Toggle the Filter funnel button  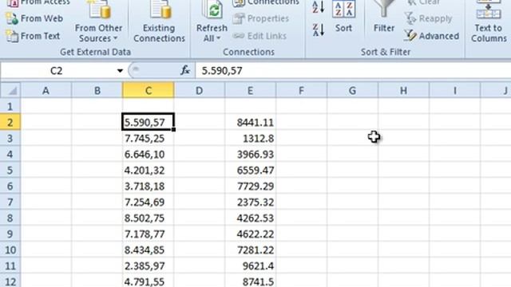click(x=383, y=17)
